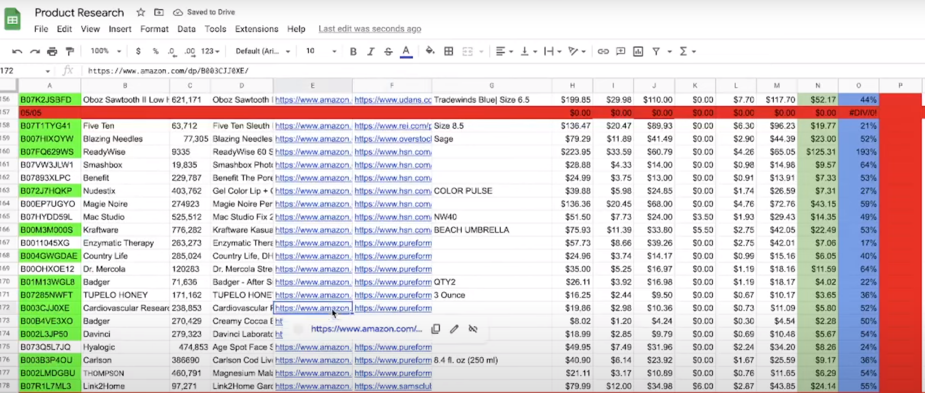Screen dimensions: 925x393
Task: Open the horizontal align dropdown
Action: (x=504, y=51)
